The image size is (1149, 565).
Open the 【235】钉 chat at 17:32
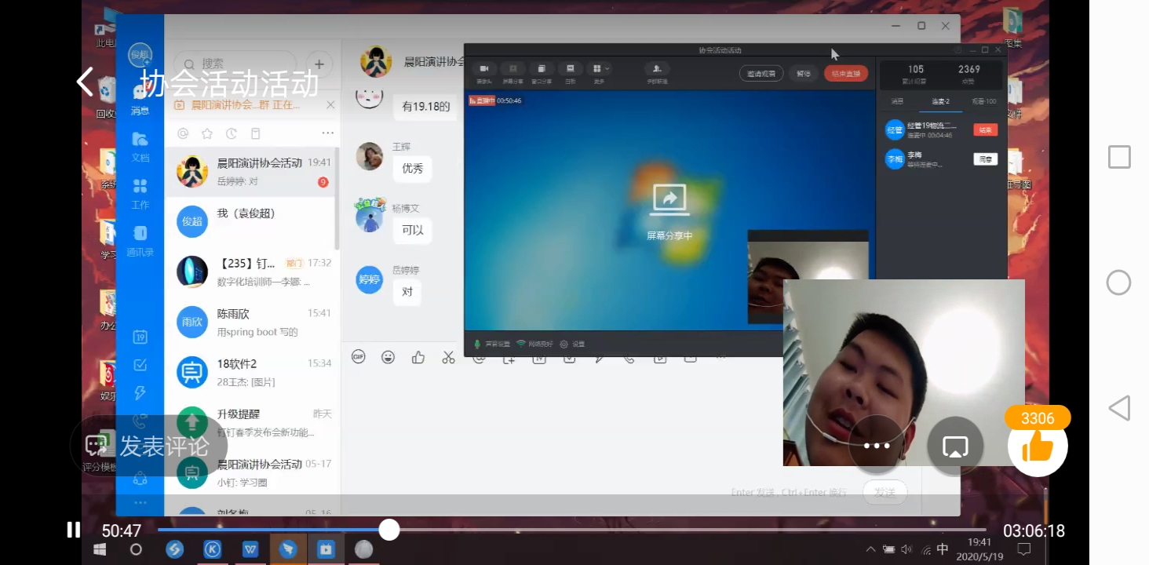point(251,272)
